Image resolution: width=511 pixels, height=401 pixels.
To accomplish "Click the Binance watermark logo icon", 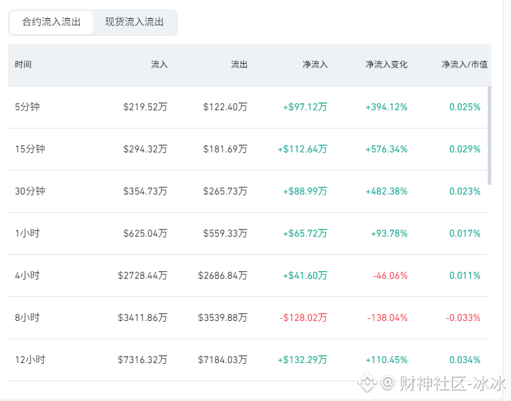I will pyautogui.click(x=367, y=382).
